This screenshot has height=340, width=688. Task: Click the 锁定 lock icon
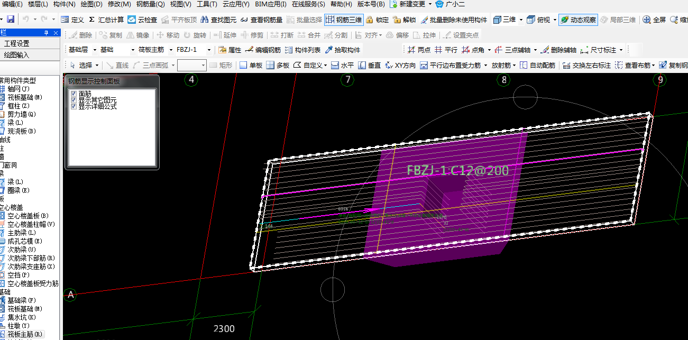click(x=378, y=20)
